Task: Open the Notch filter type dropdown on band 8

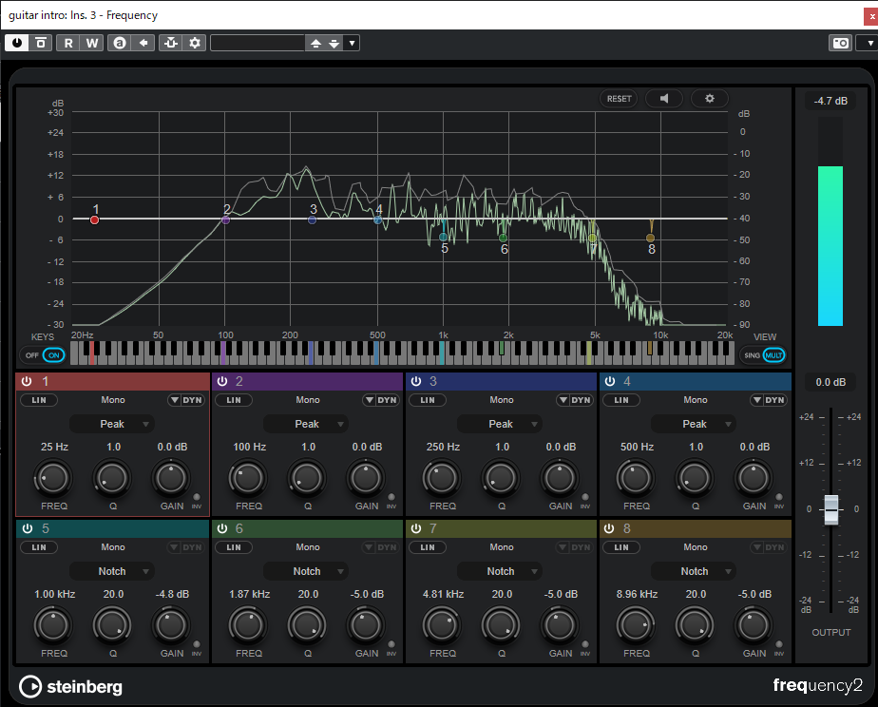Action: click(x=695, y=571)
